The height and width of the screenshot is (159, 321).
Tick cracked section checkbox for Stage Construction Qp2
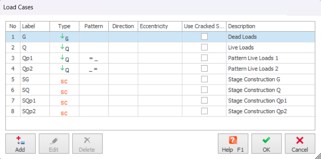point(204,111)
